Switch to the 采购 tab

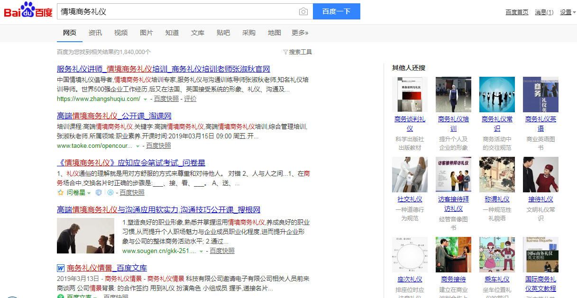(x=249, y=33)
